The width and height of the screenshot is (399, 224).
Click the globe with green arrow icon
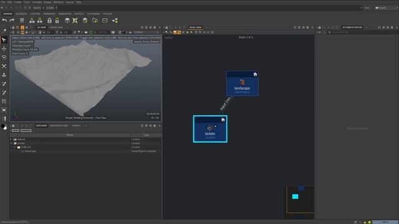click(85, 21)
